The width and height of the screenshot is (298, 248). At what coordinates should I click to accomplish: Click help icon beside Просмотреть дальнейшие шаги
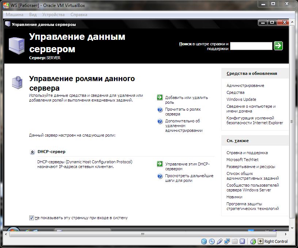pyautogui.click(x=160, y=176)
